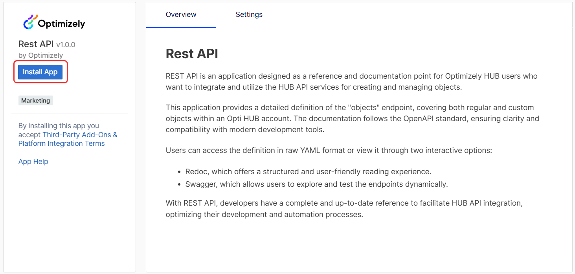Image resolution: width=575 pixels, height=274 pixels.
Task: Click the 'By installing this app you accept' text
Action: click(59, 130)
